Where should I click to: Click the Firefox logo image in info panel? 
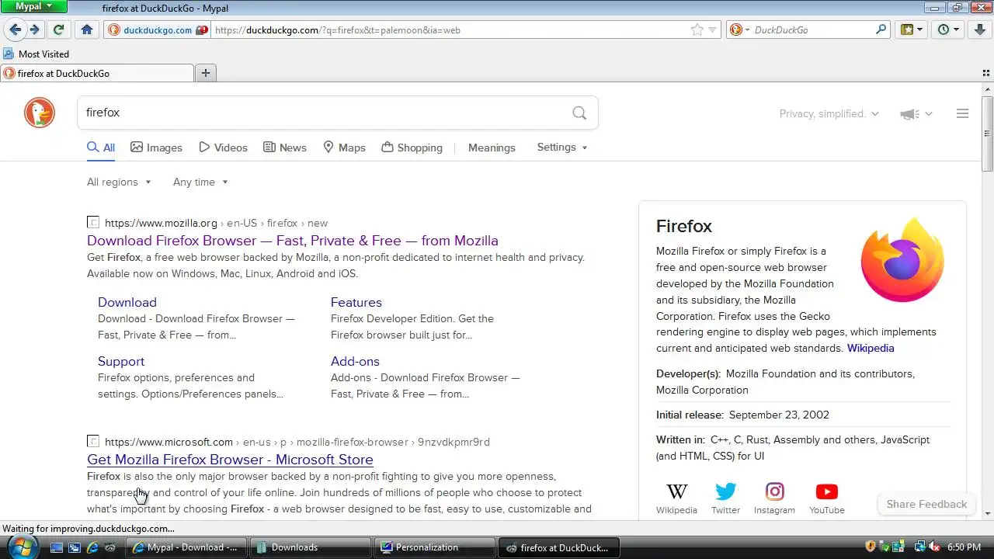pyautogui.click(x=902, y=259)
